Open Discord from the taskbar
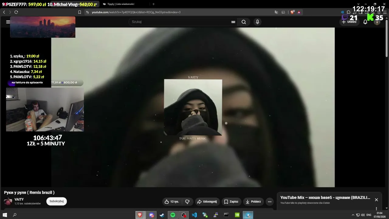389x219 pixels. click(x=151, y=215)
